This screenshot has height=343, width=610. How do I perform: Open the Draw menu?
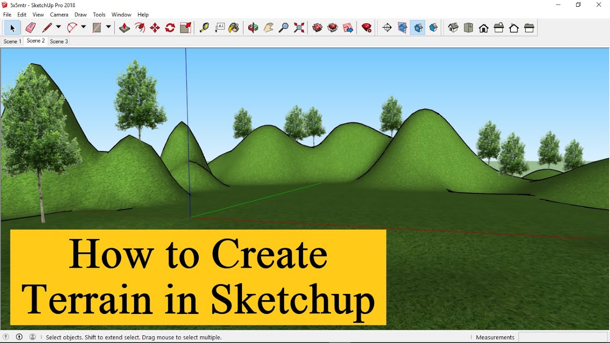point(81,15)
